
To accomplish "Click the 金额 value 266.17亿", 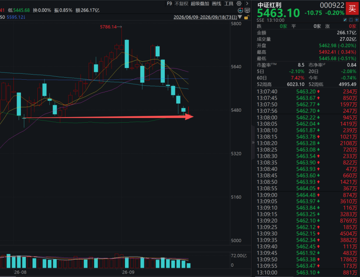I will pyautogui.click(x=347, y=33).
